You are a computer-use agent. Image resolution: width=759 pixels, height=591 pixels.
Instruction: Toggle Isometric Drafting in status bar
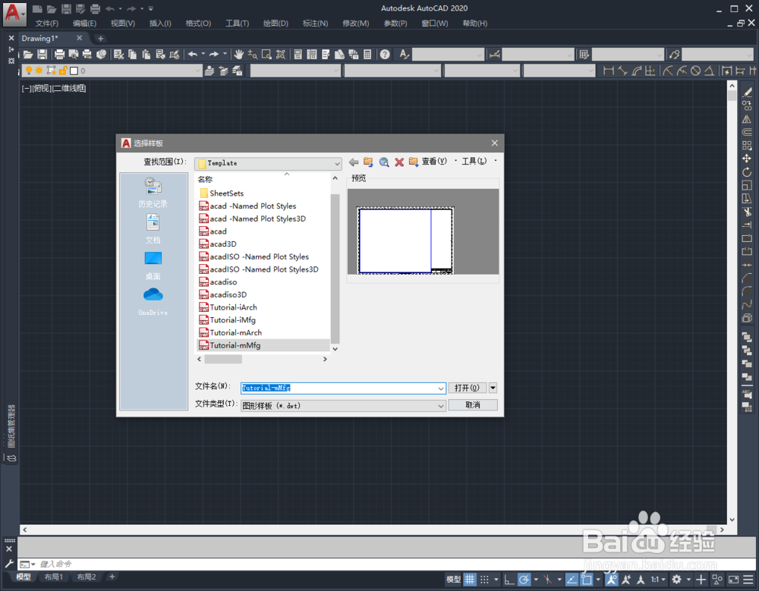tap(547, 580)
